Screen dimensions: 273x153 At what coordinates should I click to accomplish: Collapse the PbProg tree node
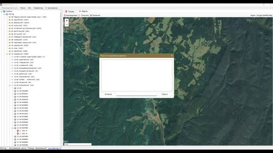click(4, 14)
